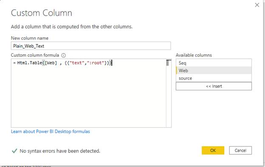Select Seq in Available columns
This screenshot has width=265, height=167.
[x=214, y=63]
